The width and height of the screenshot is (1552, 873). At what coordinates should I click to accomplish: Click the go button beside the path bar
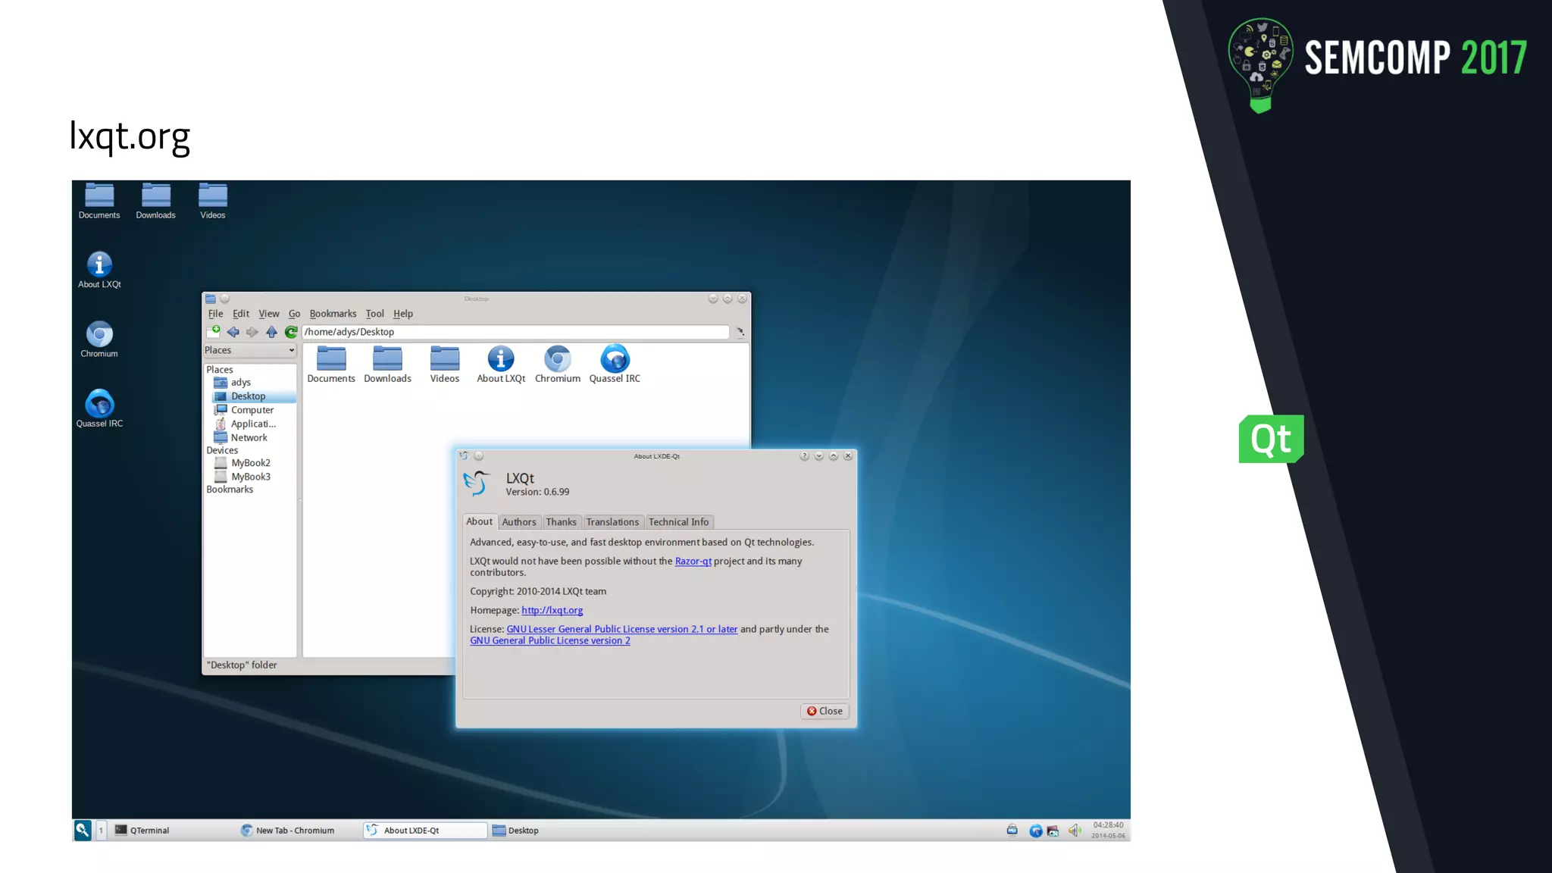coord(740,332)
